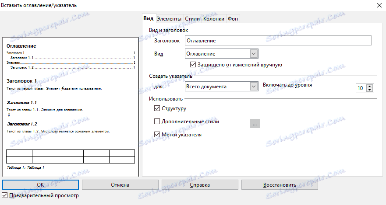Viewport: 386px width, 205px height.
Task: Decrease the Включать до уровня value
Action: click(370, 90)
